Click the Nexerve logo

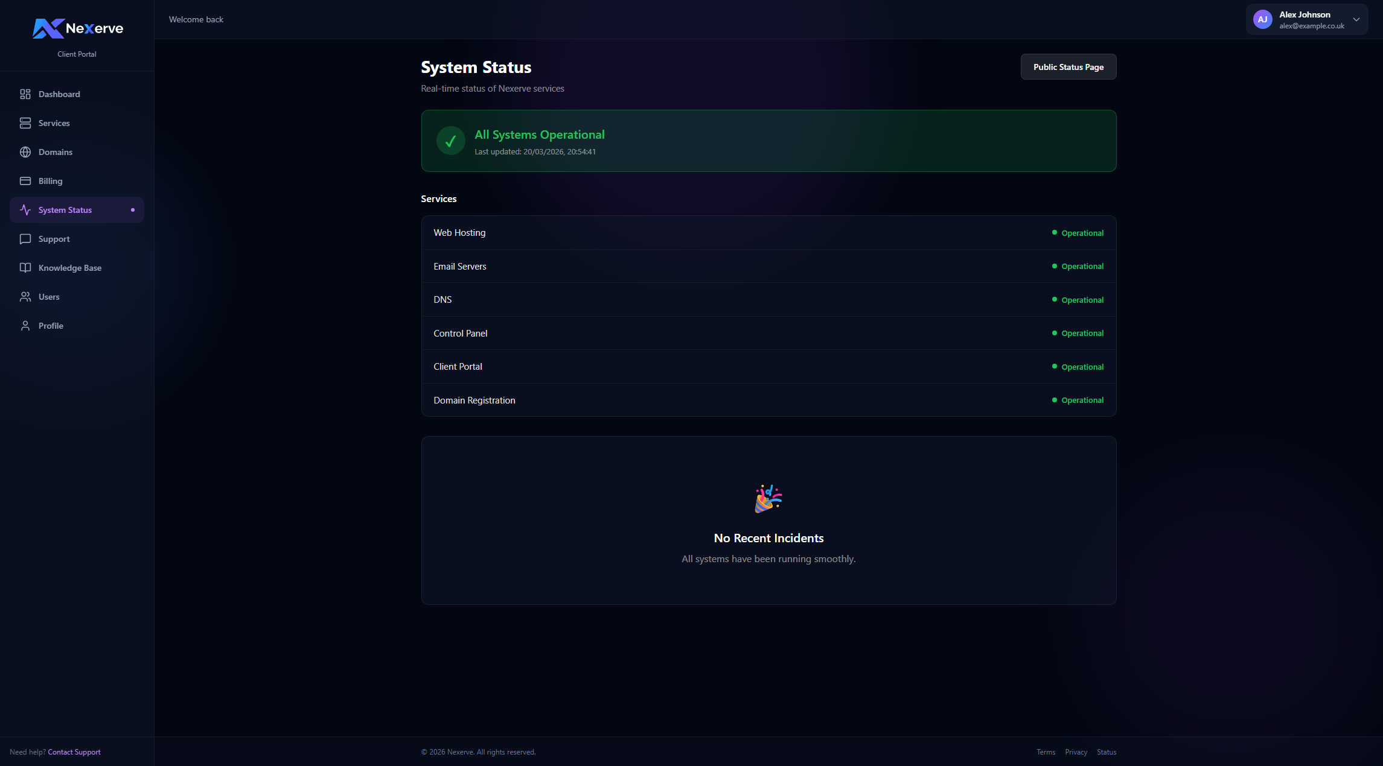click(x=77, y=28)
